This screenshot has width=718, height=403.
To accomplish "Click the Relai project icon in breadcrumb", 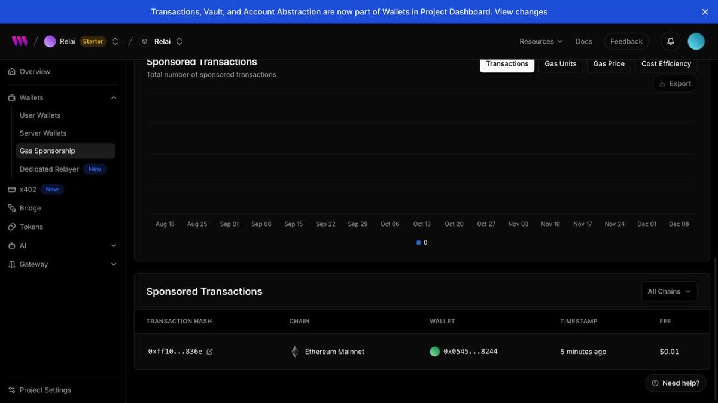I will pyautogui.click(x=144, y=41).
